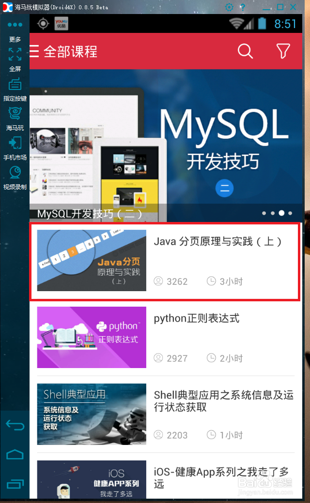This screenshot has height=503, width=310.
Task: Click the 3小时 duration label
Action: [x=232, y=281]
